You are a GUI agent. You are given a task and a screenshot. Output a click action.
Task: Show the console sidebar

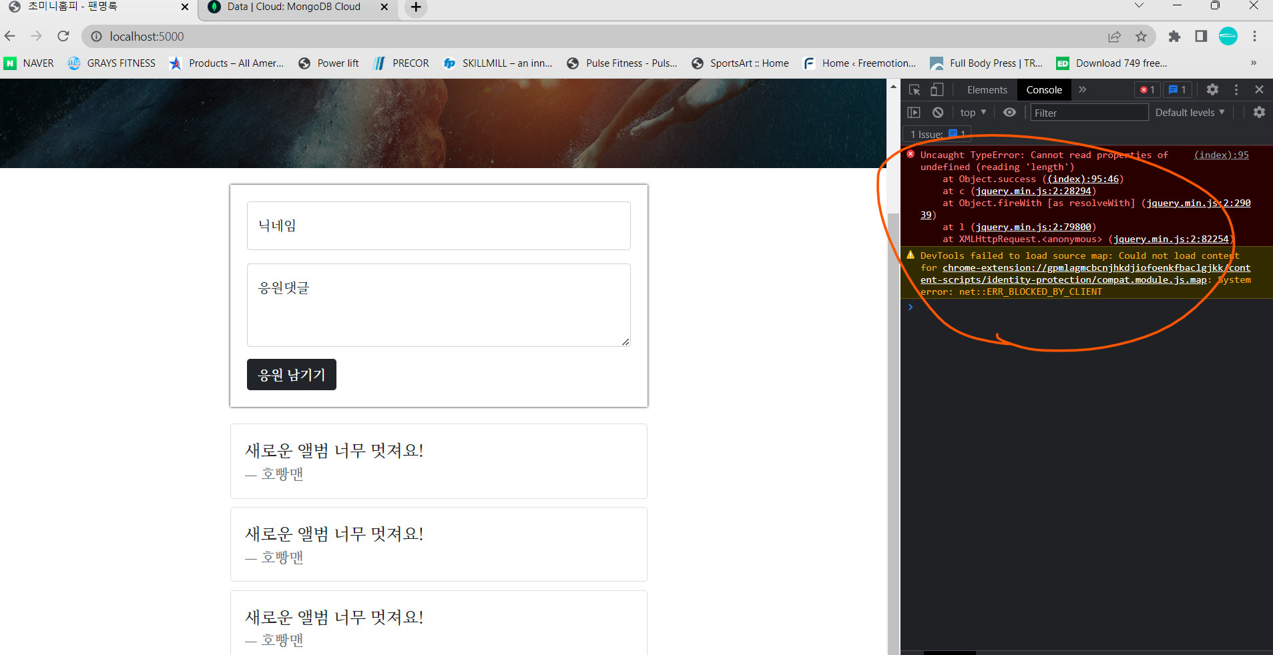click(x=914, y=113)
